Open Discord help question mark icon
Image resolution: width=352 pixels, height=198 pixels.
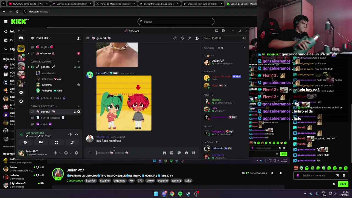[x=223, y=31]
